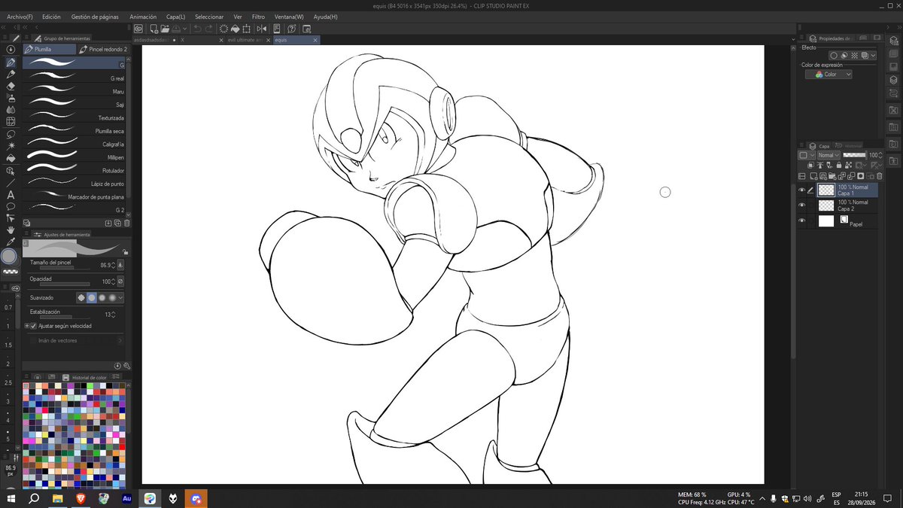Open Adobe Audition from Windows taskbar
The width and height of the screenshot is (903, 508).
[x=126, y=498]
